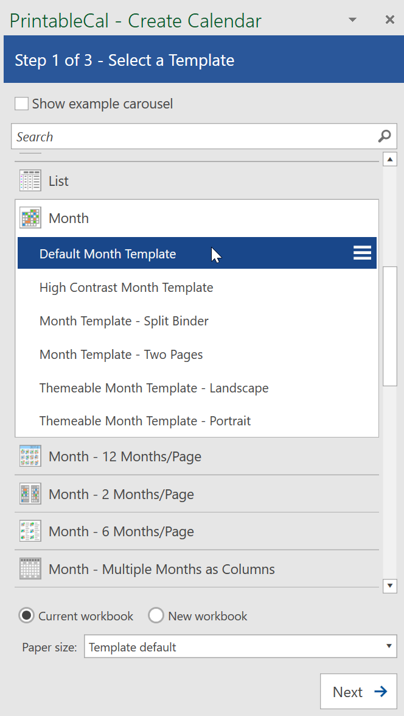Screen dimensions: 404x716
Task: Click into the template Search field
Action: 195,136
